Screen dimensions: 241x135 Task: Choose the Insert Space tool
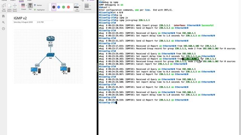click(15, 7)
